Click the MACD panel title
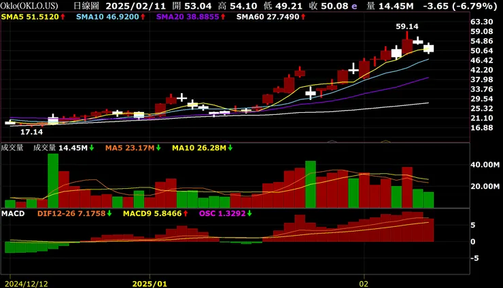Image resolution: width=503 pixels, height=288 pixels. pyautogui.click(x=13, y=213)
